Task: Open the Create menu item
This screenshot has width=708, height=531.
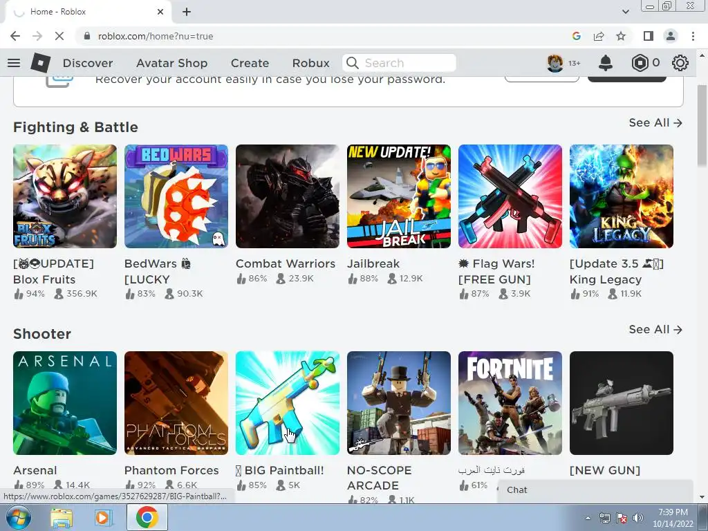Action: point(250,63)
